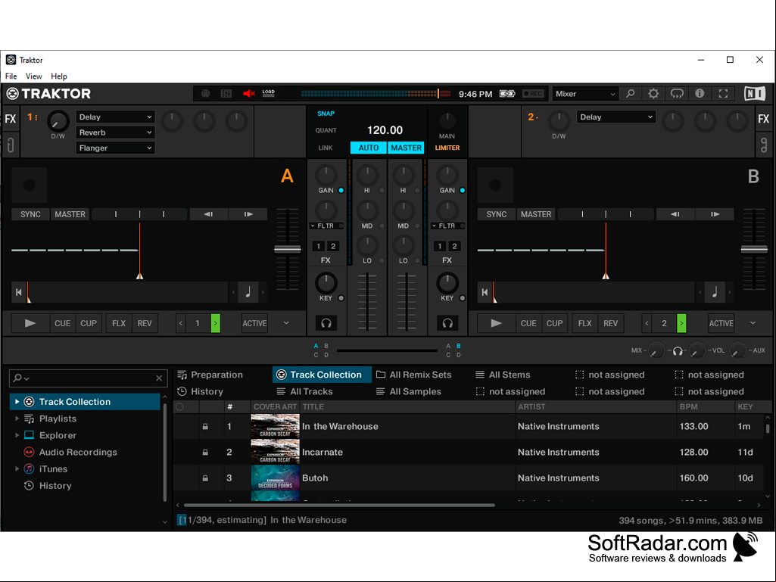Click the MIDI connection icon in header
The height and width of the screenshot is (582, 776).
pyautogui.click(x=205, y=94)
